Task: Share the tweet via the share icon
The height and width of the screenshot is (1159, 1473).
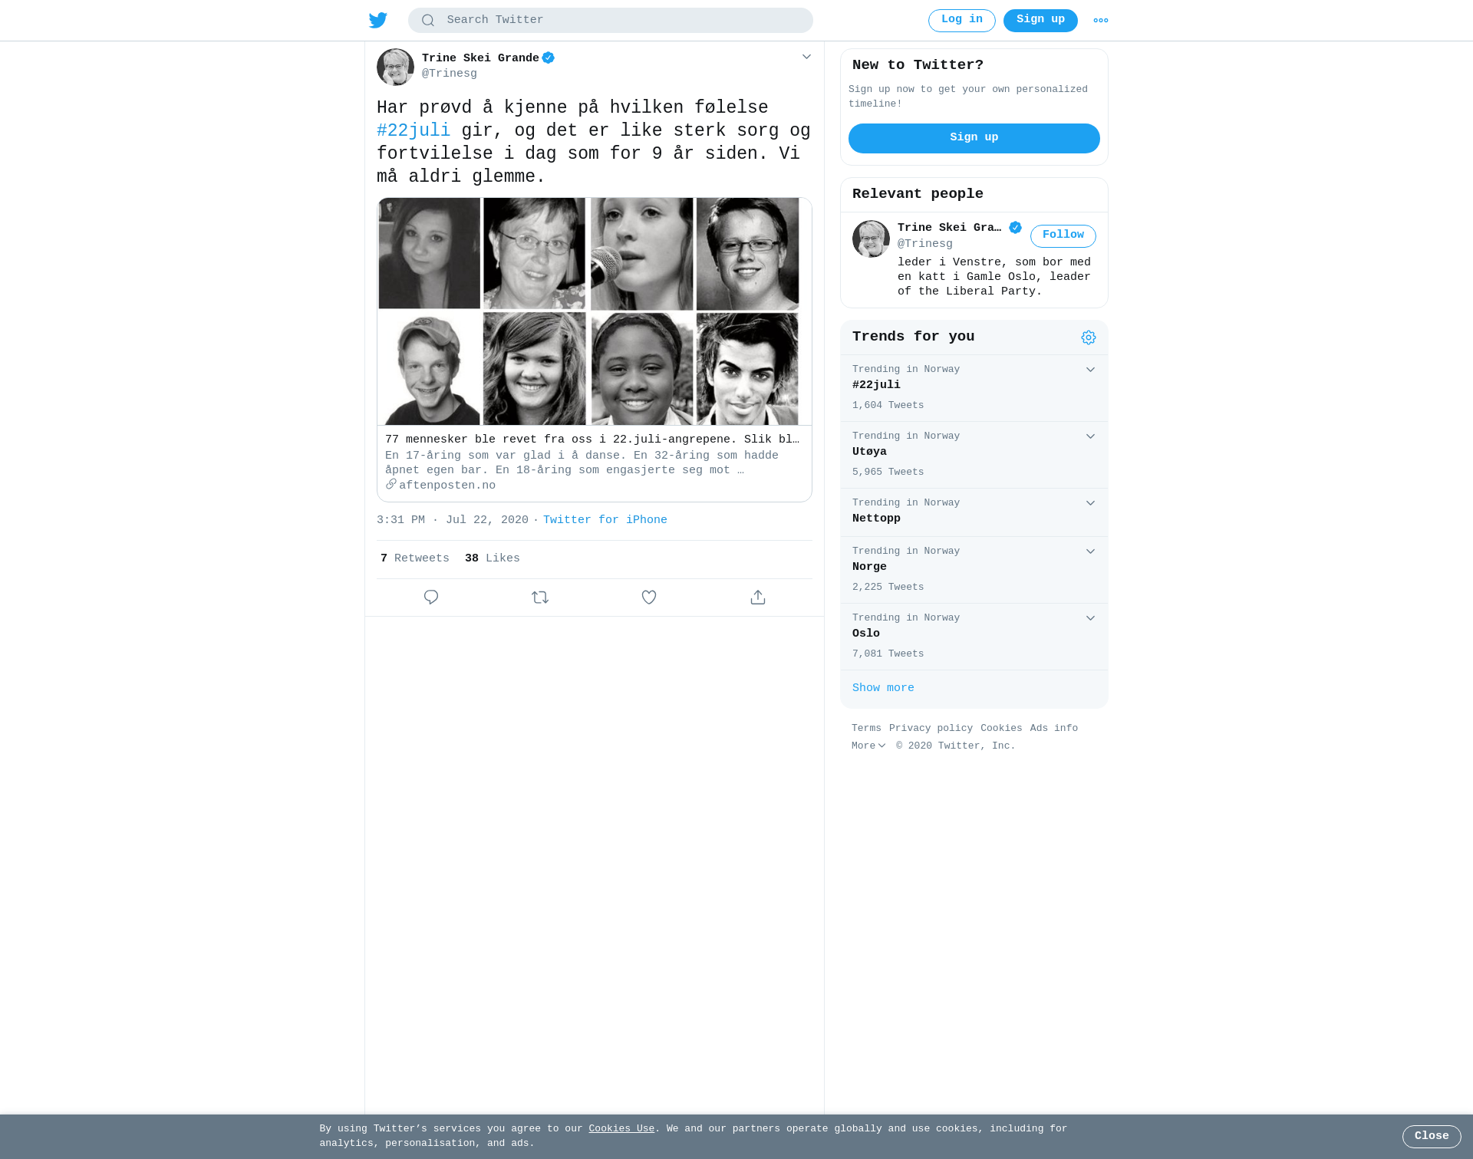Action: (x=758, y=597)
